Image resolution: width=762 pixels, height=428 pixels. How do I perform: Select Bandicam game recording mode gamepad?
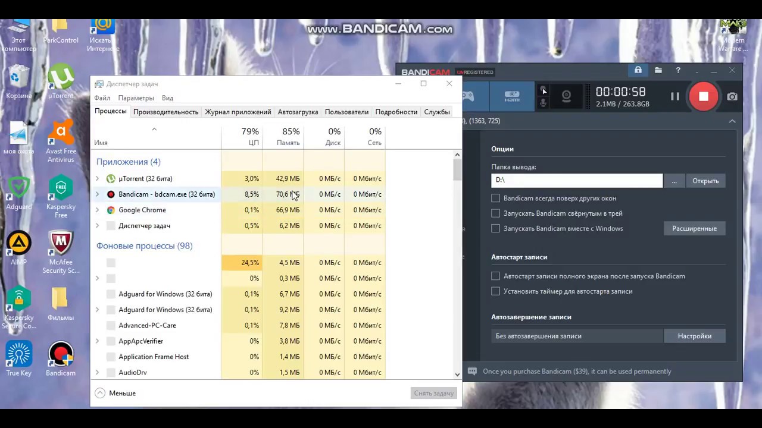[470, 96]
